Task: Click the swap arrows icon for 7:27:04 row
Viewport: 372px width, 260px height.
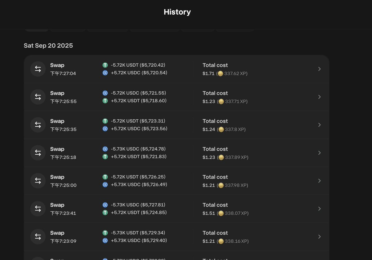Action: pyautogui.click(x=38, y=69)
